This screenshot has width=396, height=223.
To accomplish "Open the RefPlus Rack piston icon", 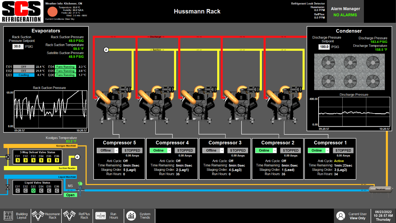I will coord(69,215).
